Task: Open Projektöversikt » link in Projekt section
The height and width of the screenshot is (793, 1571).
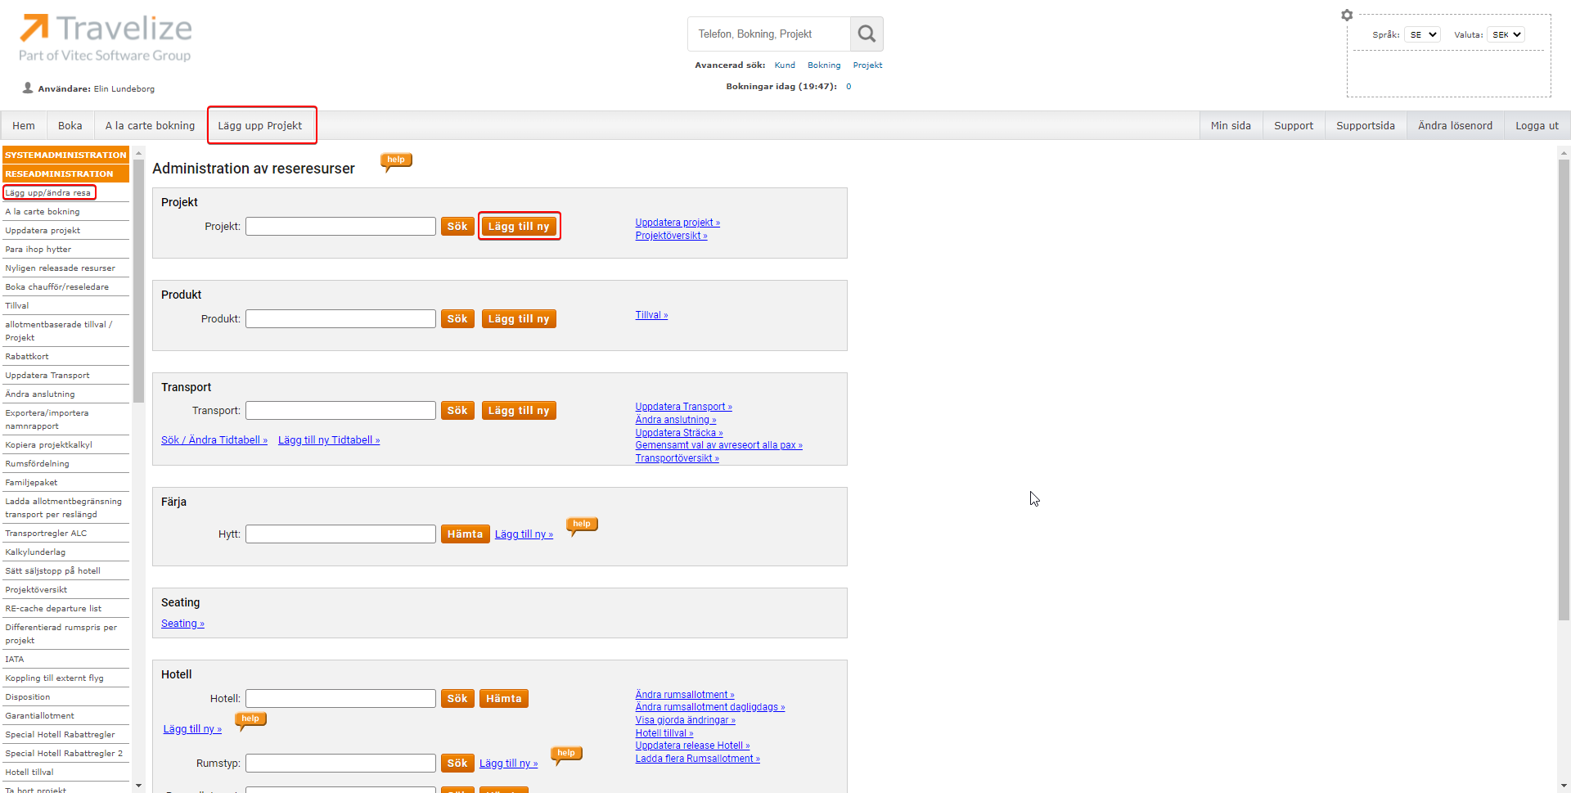Action: pyautogui.click(x=671, y=236)
